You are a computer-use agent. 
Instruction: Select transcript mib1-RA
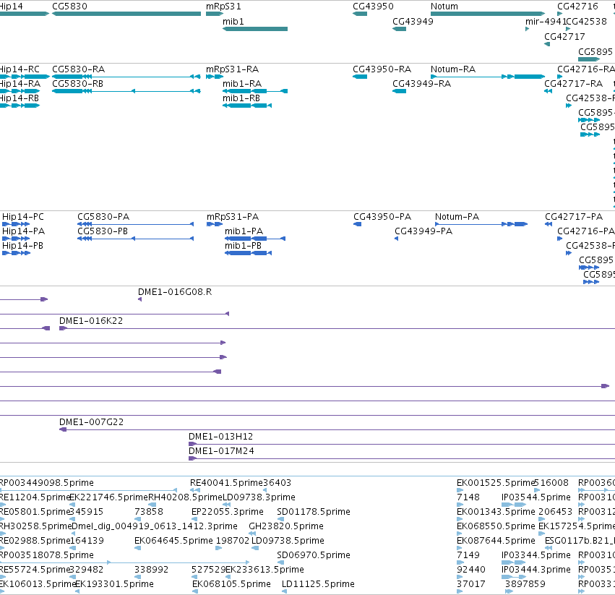(255, 91)
